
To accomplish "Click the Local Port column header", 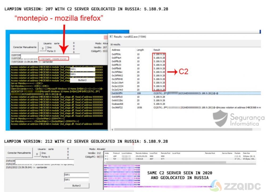I will (153, 153).
